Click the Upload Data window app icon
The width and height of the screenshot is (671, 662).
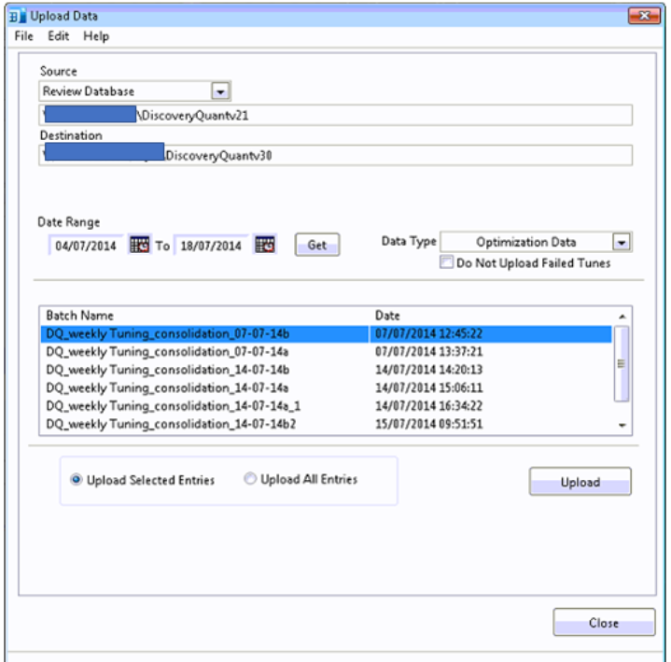coord(18,16)
